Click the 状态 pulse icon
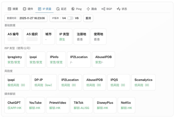The image size is (175, 118). [x=118, y=9]
